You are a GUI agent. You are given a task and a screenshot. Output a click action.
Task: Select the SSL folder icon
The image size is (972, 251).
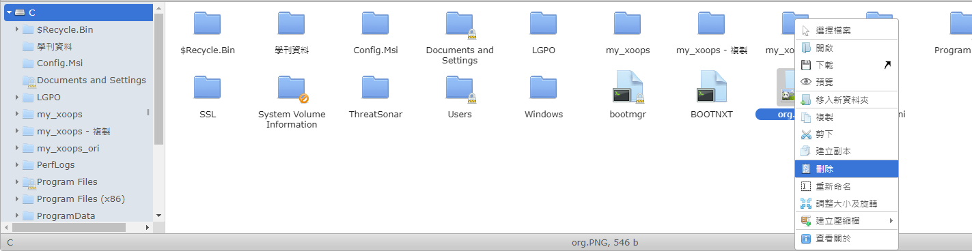point(208,88)
